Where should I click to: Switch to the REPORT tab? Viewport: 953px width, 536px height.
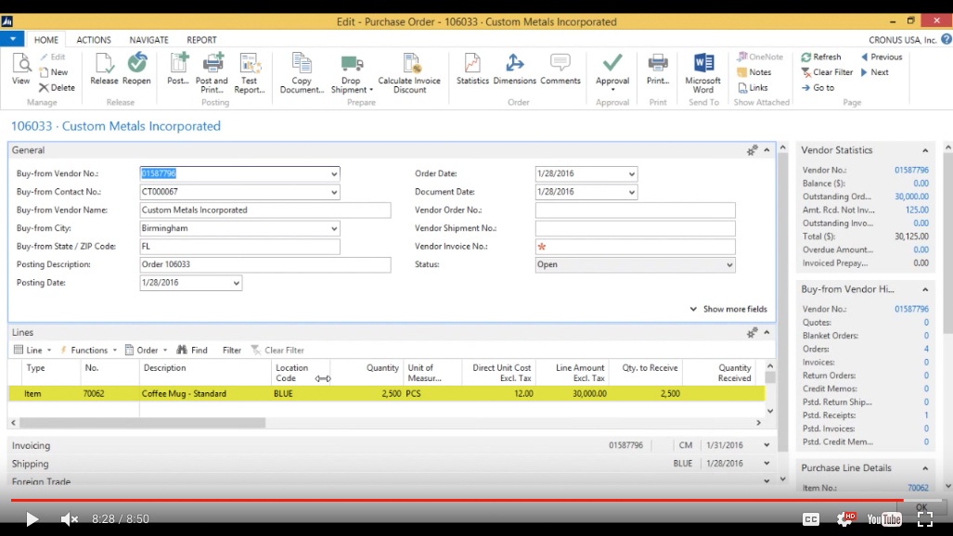tap(201, 40)
